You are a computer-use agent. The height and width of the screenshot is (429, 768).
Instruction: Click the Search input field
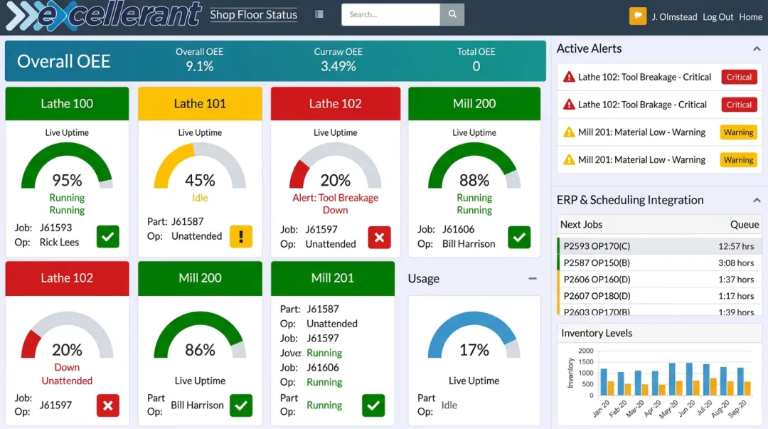click(x=390, y=14)
